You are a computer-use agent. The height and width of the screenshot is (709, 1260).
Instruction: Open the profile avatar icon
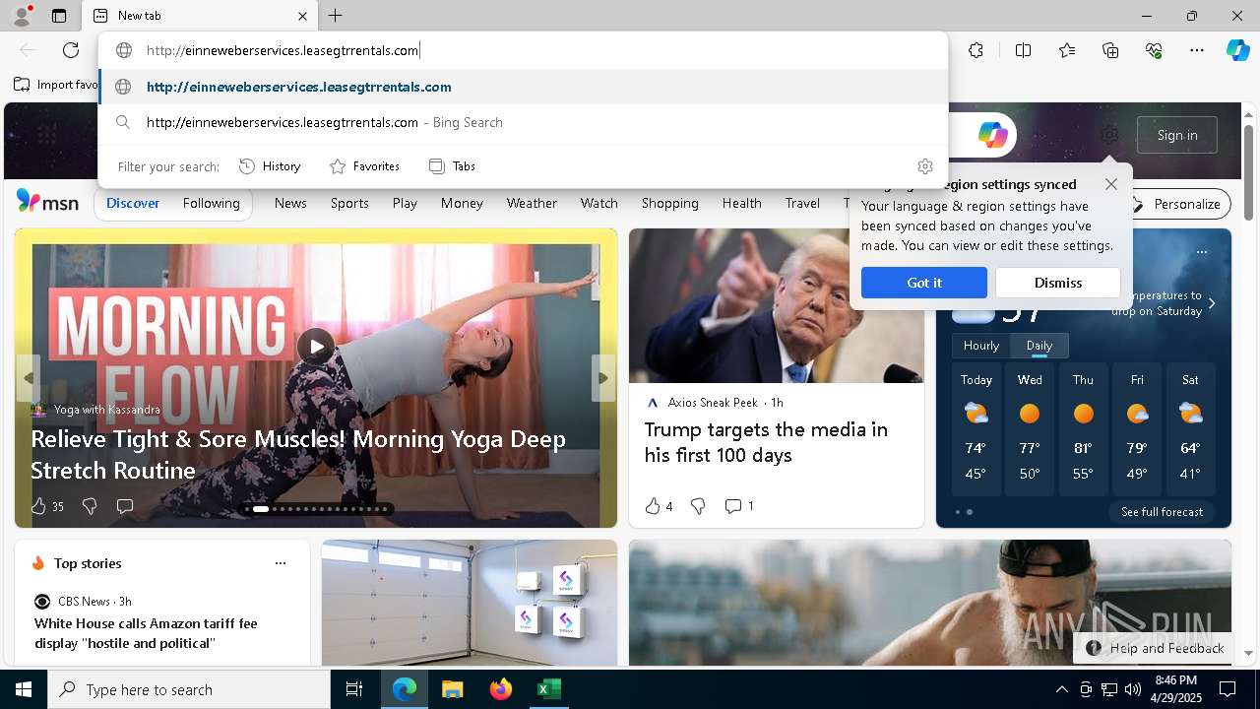click(22, 16)
